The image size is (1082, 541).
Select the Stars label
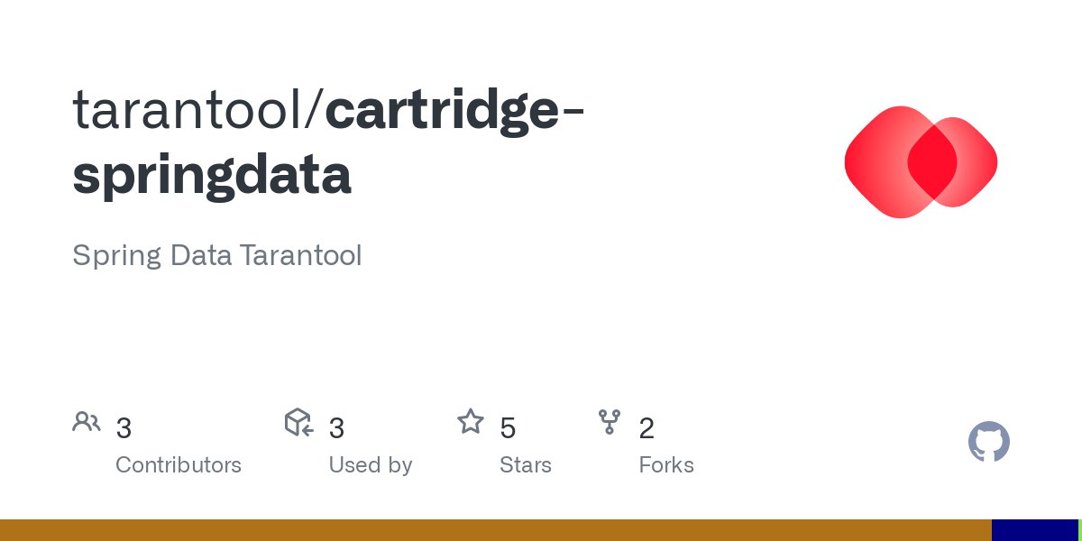526,465
